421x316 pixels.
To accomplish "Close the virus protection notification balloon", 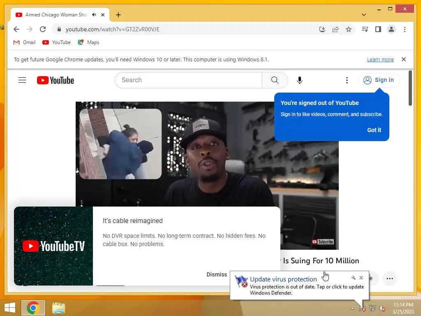I will click(x=361, y=278).
